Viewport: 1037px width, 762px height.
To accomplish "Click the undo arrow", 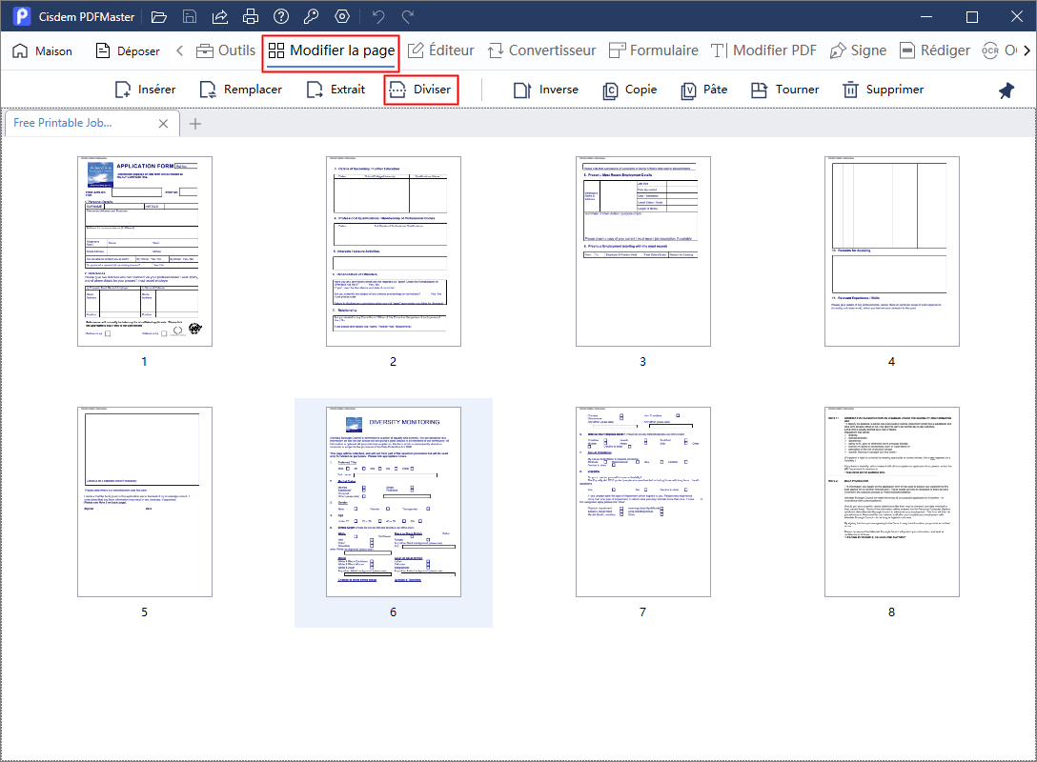I will (x=377, y=16).
